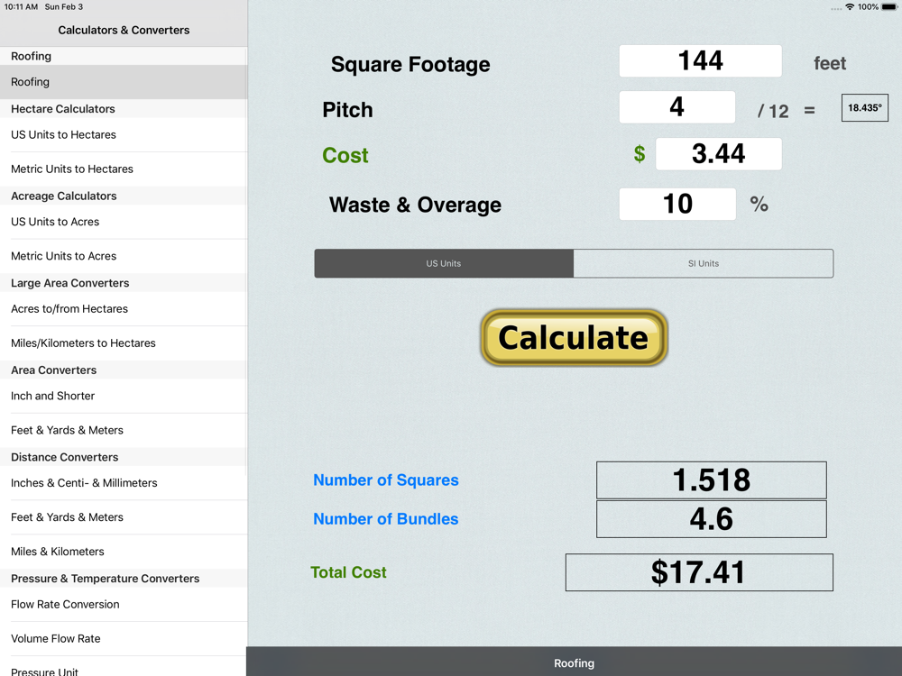The width and height of the screenshot is (902, 676).
Task: Click the Square Footage label
Action: coord(410,64)
